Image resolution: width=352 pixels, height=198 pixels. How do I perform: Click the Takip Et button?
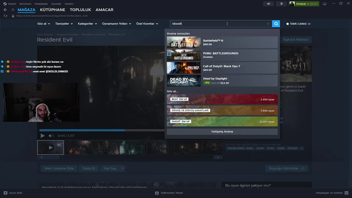pos(89,168)
